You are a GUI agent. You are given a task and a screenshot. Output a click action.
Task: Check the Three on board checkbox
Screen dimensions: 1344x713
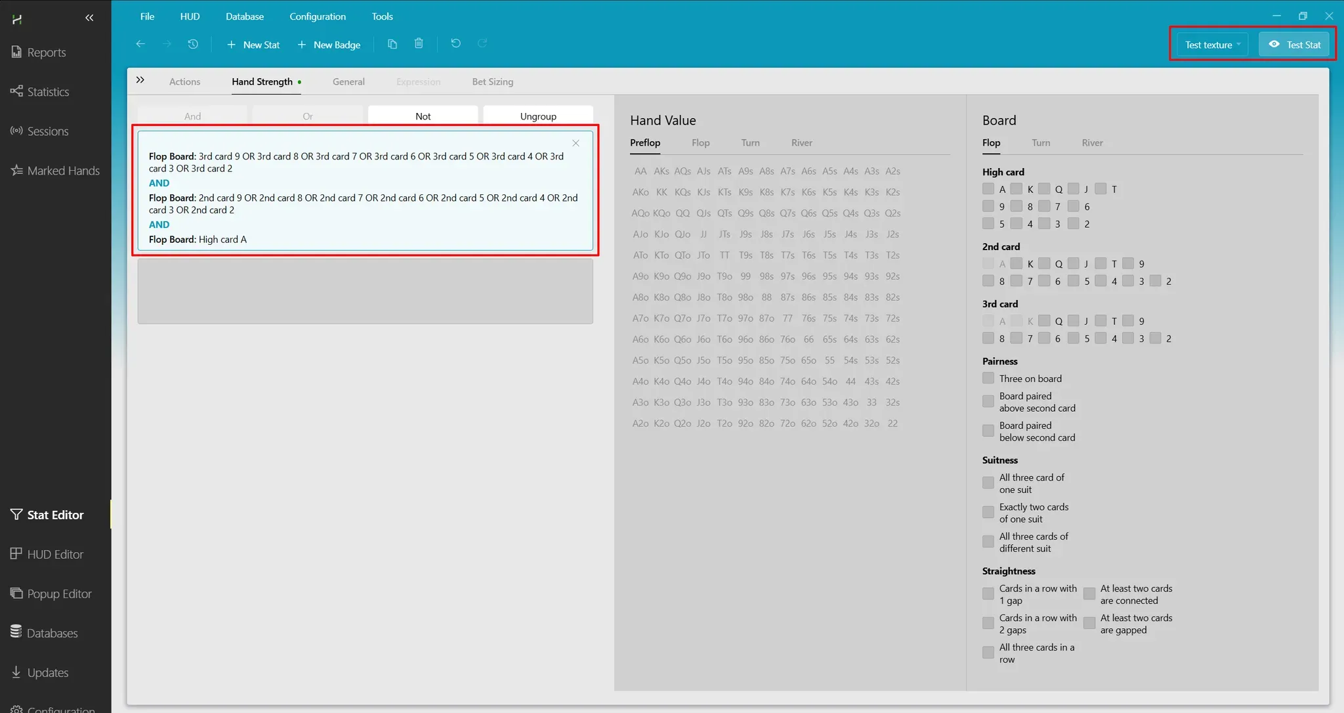click(988, 378)
